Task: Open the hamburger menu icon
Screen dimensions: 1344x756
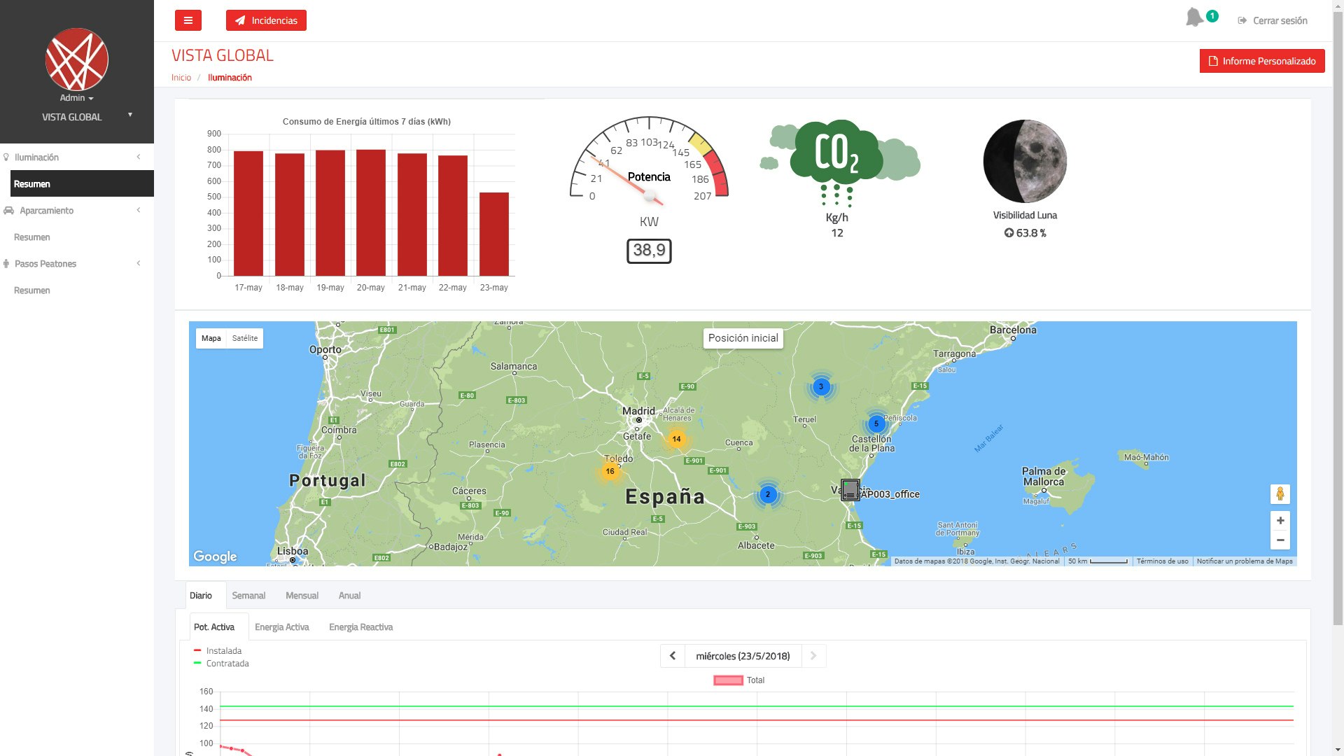Action: [x=187, y=20]
